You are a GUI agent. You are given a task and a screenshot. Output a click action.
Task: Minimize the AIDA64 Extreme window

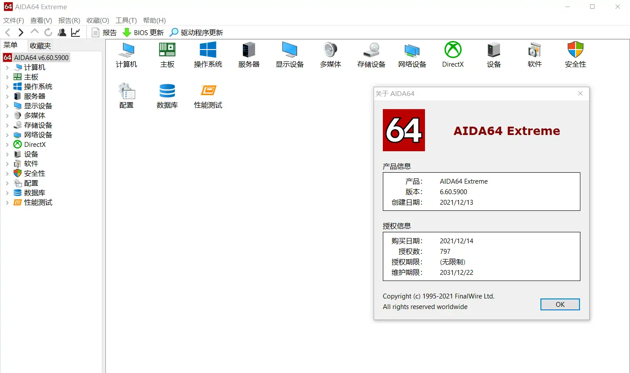(568, 7)
